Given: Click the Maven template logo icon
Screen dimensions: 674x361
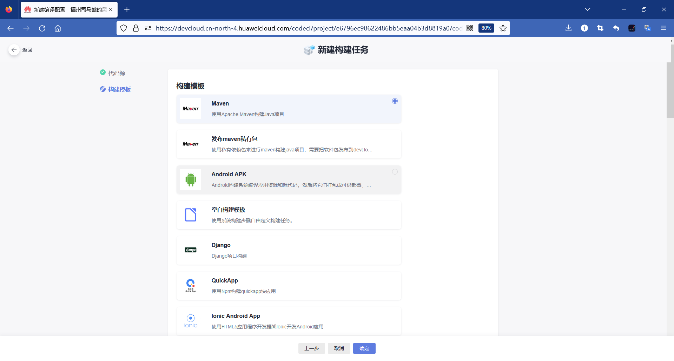Looking at the screenshot, I should pyautogui.click(x=191, y=109).
